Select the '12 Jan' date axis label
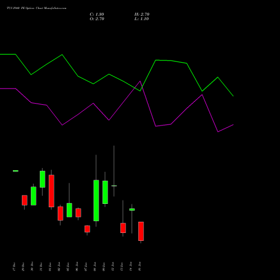Screen dimensions: 280x280 [113, 267]
